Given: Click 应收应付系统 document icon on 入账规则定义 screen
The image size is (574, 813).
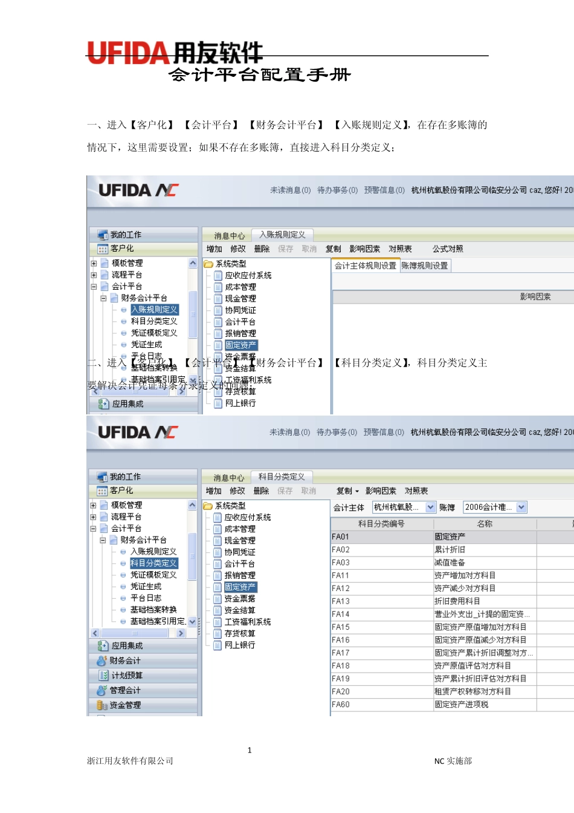Looking at the screenshot, I should click(x=219, y=275).
